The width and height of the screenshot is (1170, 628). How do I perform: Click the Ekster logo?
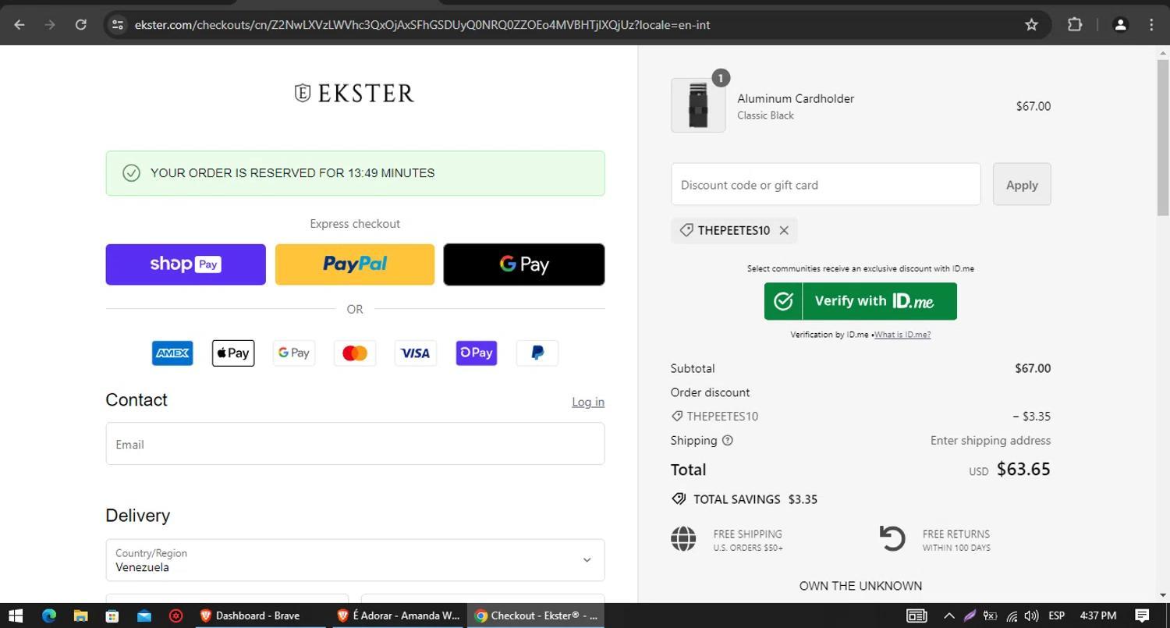[354, 93]
